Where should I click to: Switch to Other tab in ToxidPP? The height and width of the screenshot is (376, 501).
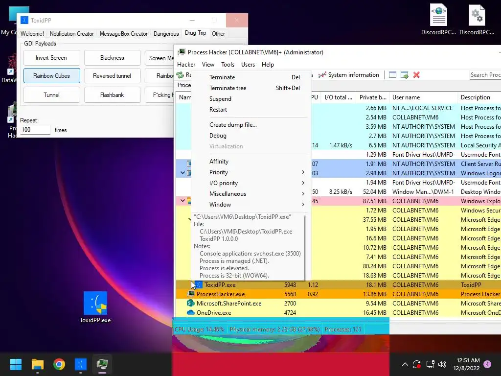219,34
